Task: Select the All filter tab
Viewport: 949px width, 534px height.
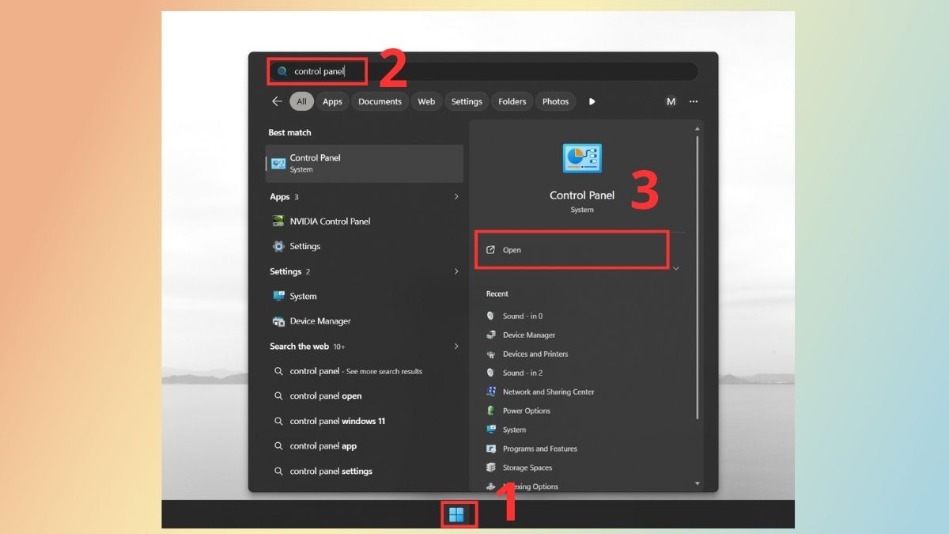Action: coord(301,101)
